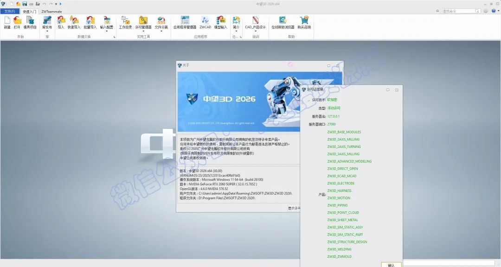Click the server name value 127.0.0.1
Image resolution: width=501 pixels, height=267 pixels.
[334, 116]
